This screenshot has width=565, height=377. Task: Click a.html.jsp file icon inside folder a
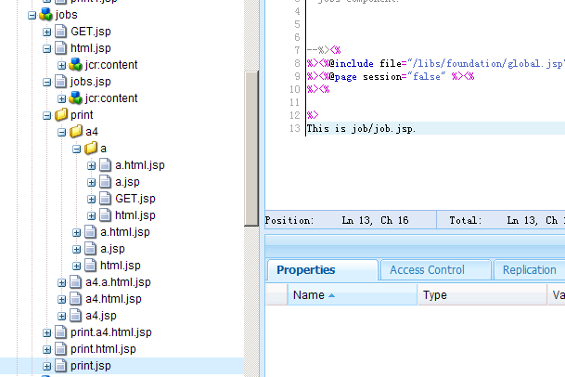click(x=106, y=165)
